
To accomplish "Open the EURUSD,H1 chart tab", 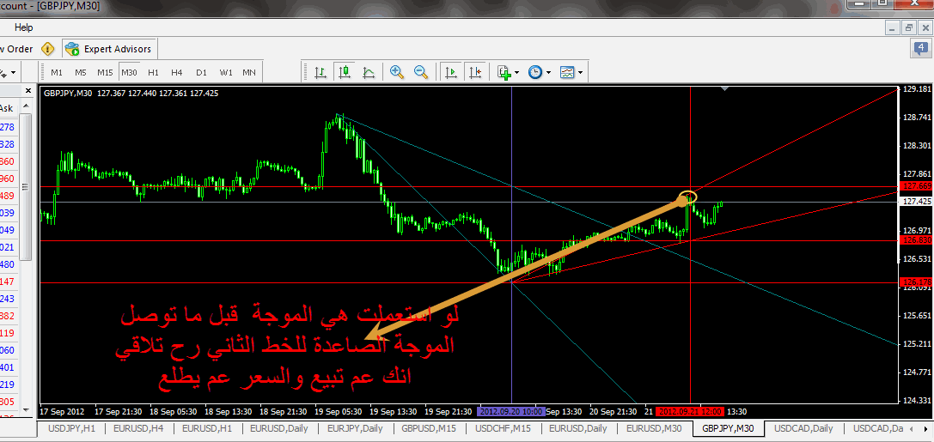I will click(x=207, y=428).
